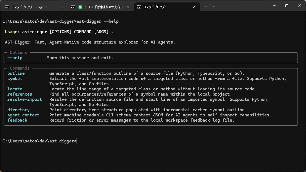Image resolution: width=306 pixels, height=172 pixels.
Task: Click the 'agent-context' command name
Action: click(x=23, y=115)
